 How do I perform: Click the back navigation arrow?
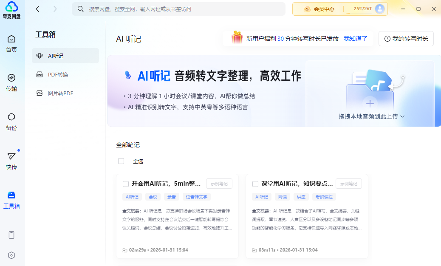coord(38,9)
